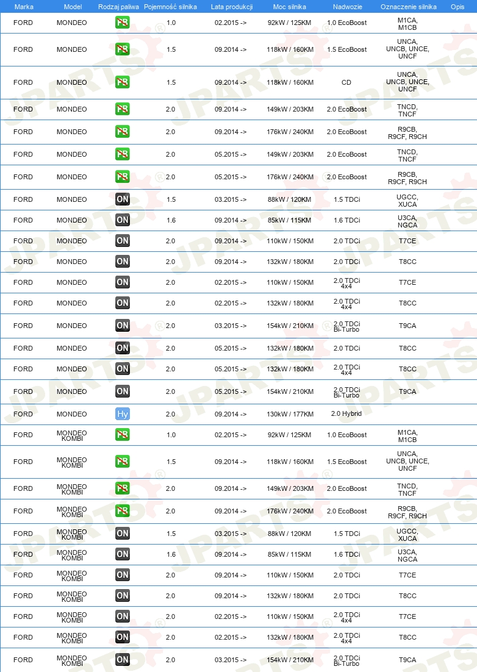Click diesel ON icon in Kombi 02.2015 132kW 4x4 row
Viewport: 477px width, 672px height.
click(x=123, y=637)
